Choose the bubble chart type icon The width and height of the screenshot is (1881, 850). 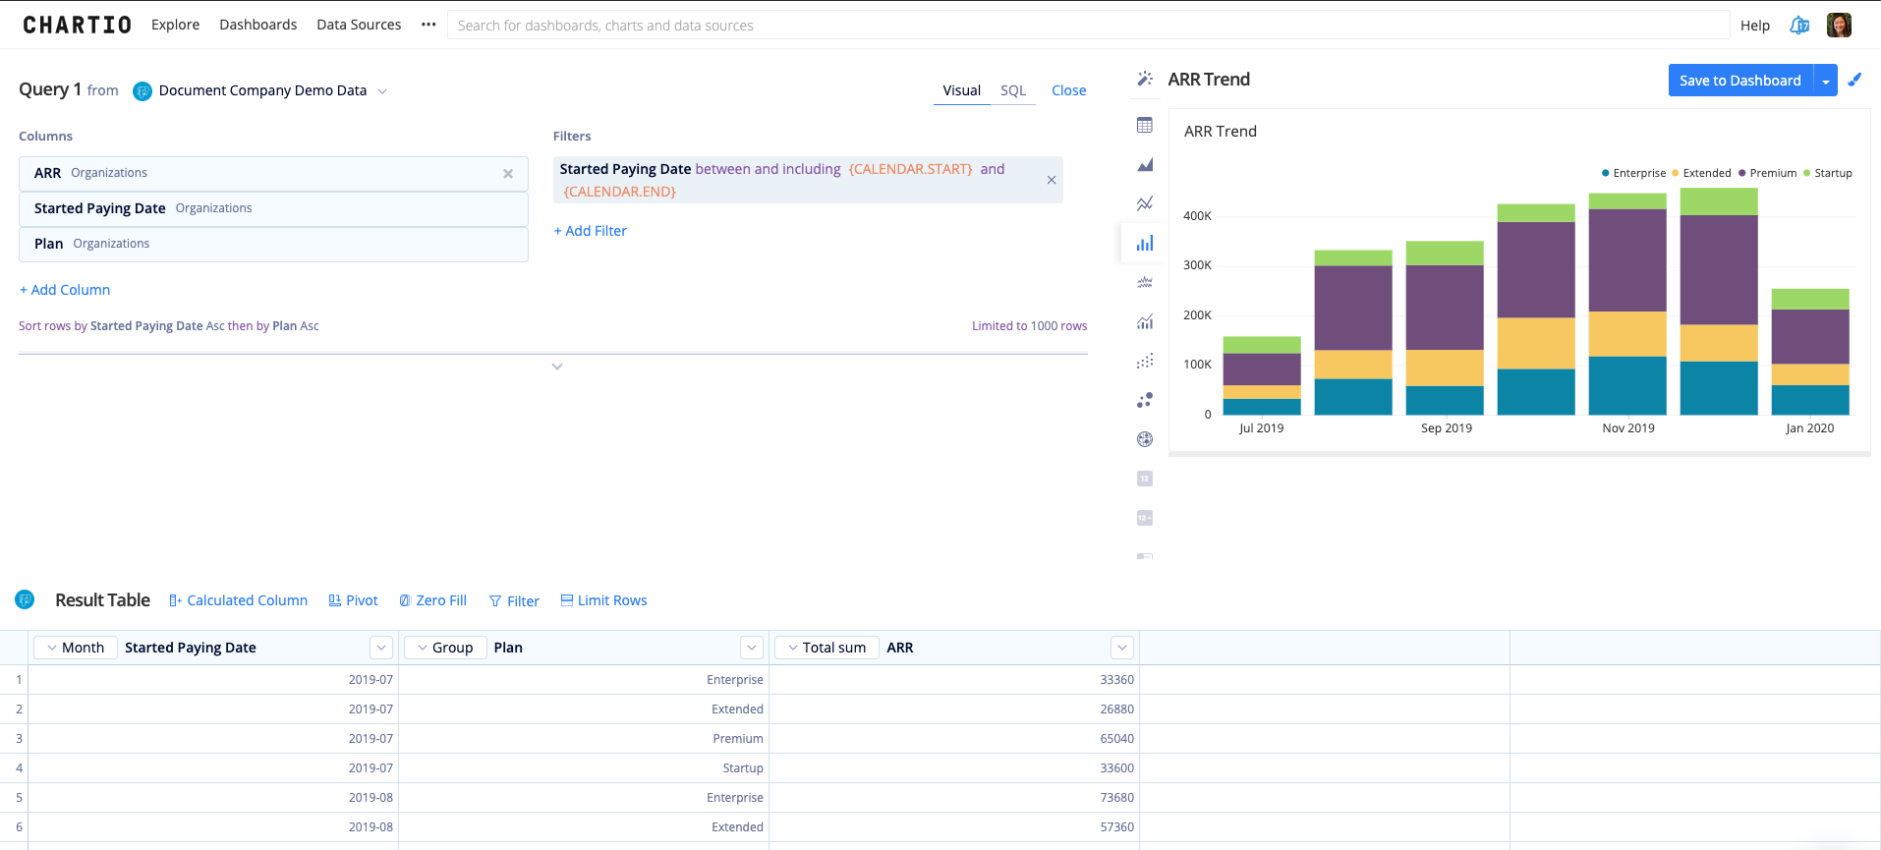click(x=1145, y=401)
